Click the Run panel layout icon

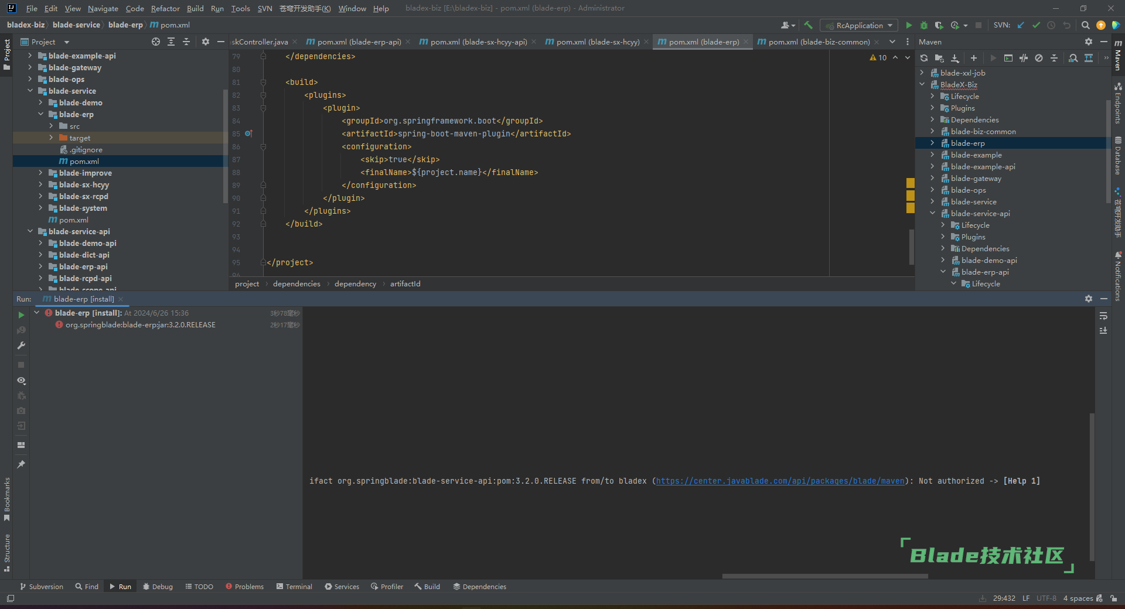21,445
